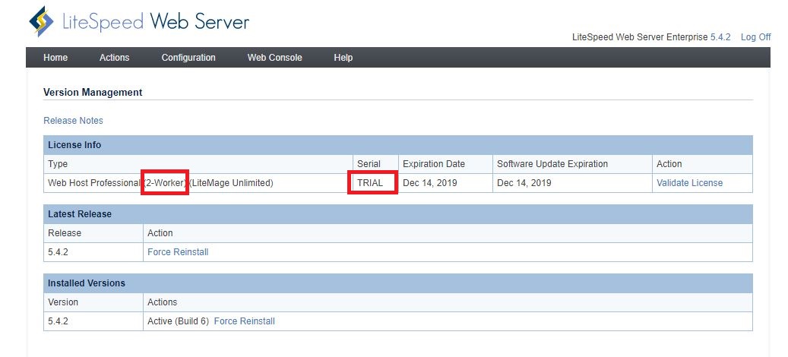Screen dimensions: 788x357
Task: Click the 5.4.2 value under Version
Action: 58,321
